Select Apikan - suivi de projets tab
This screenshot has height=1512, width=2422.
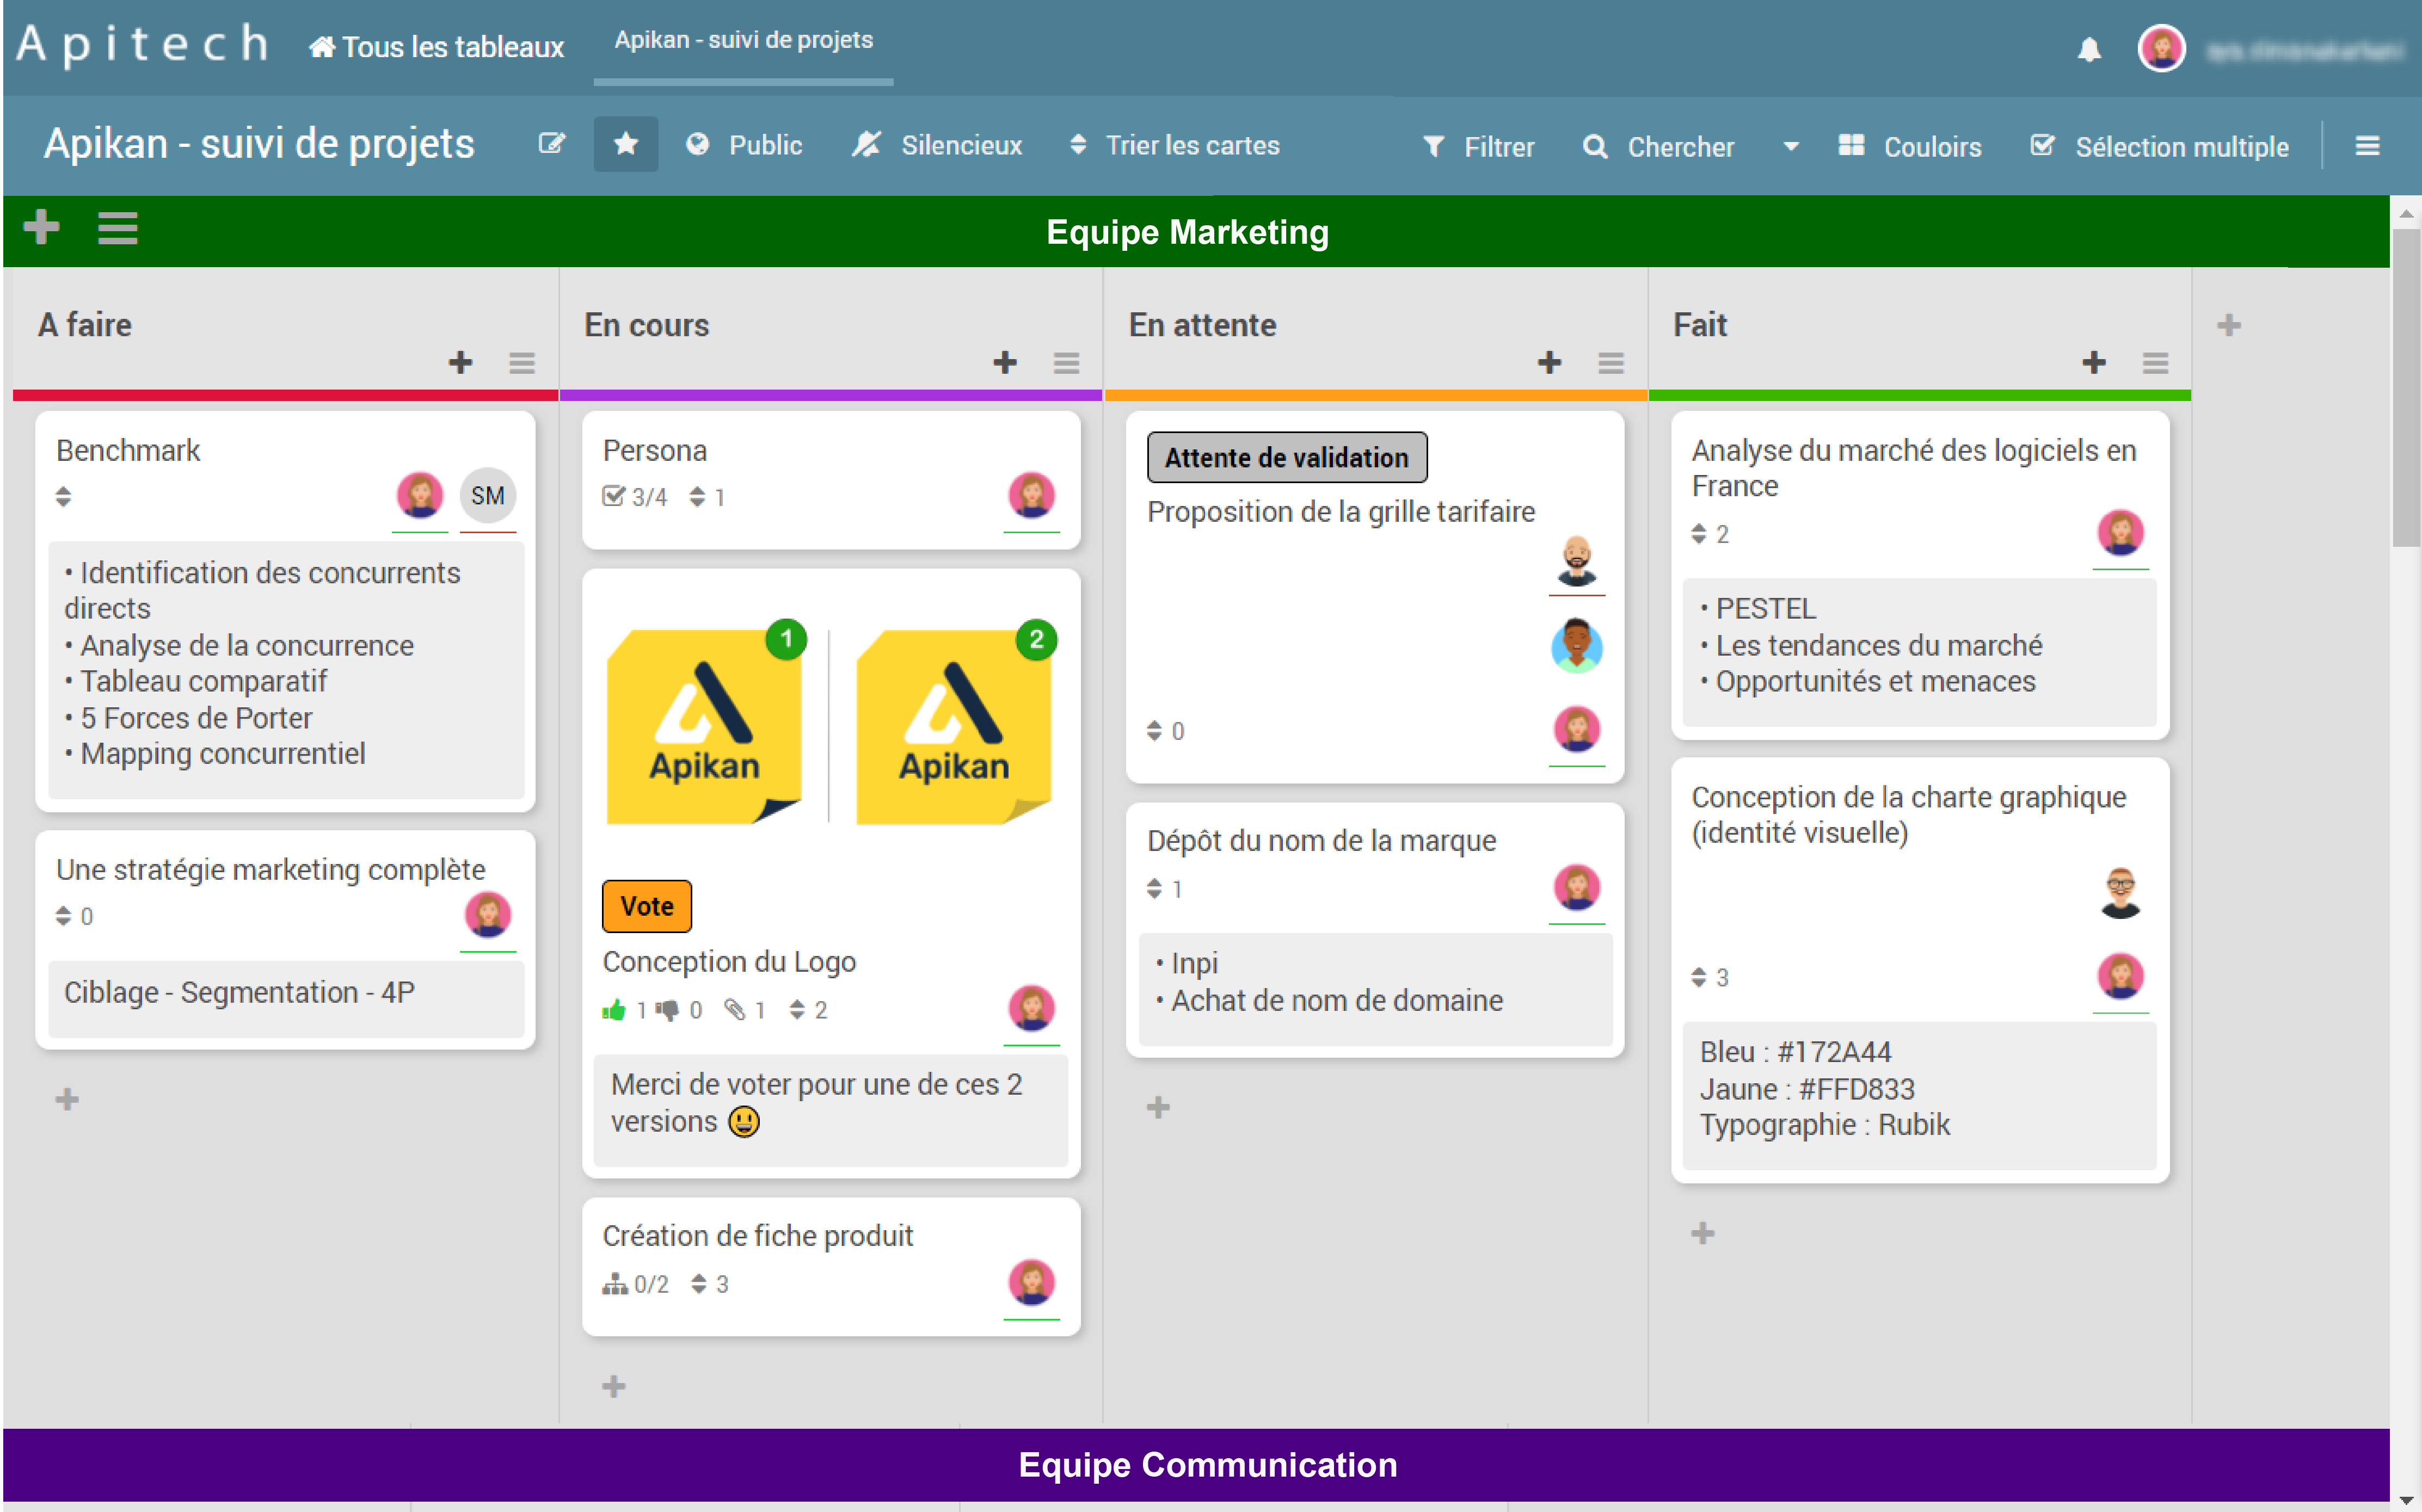742,40
